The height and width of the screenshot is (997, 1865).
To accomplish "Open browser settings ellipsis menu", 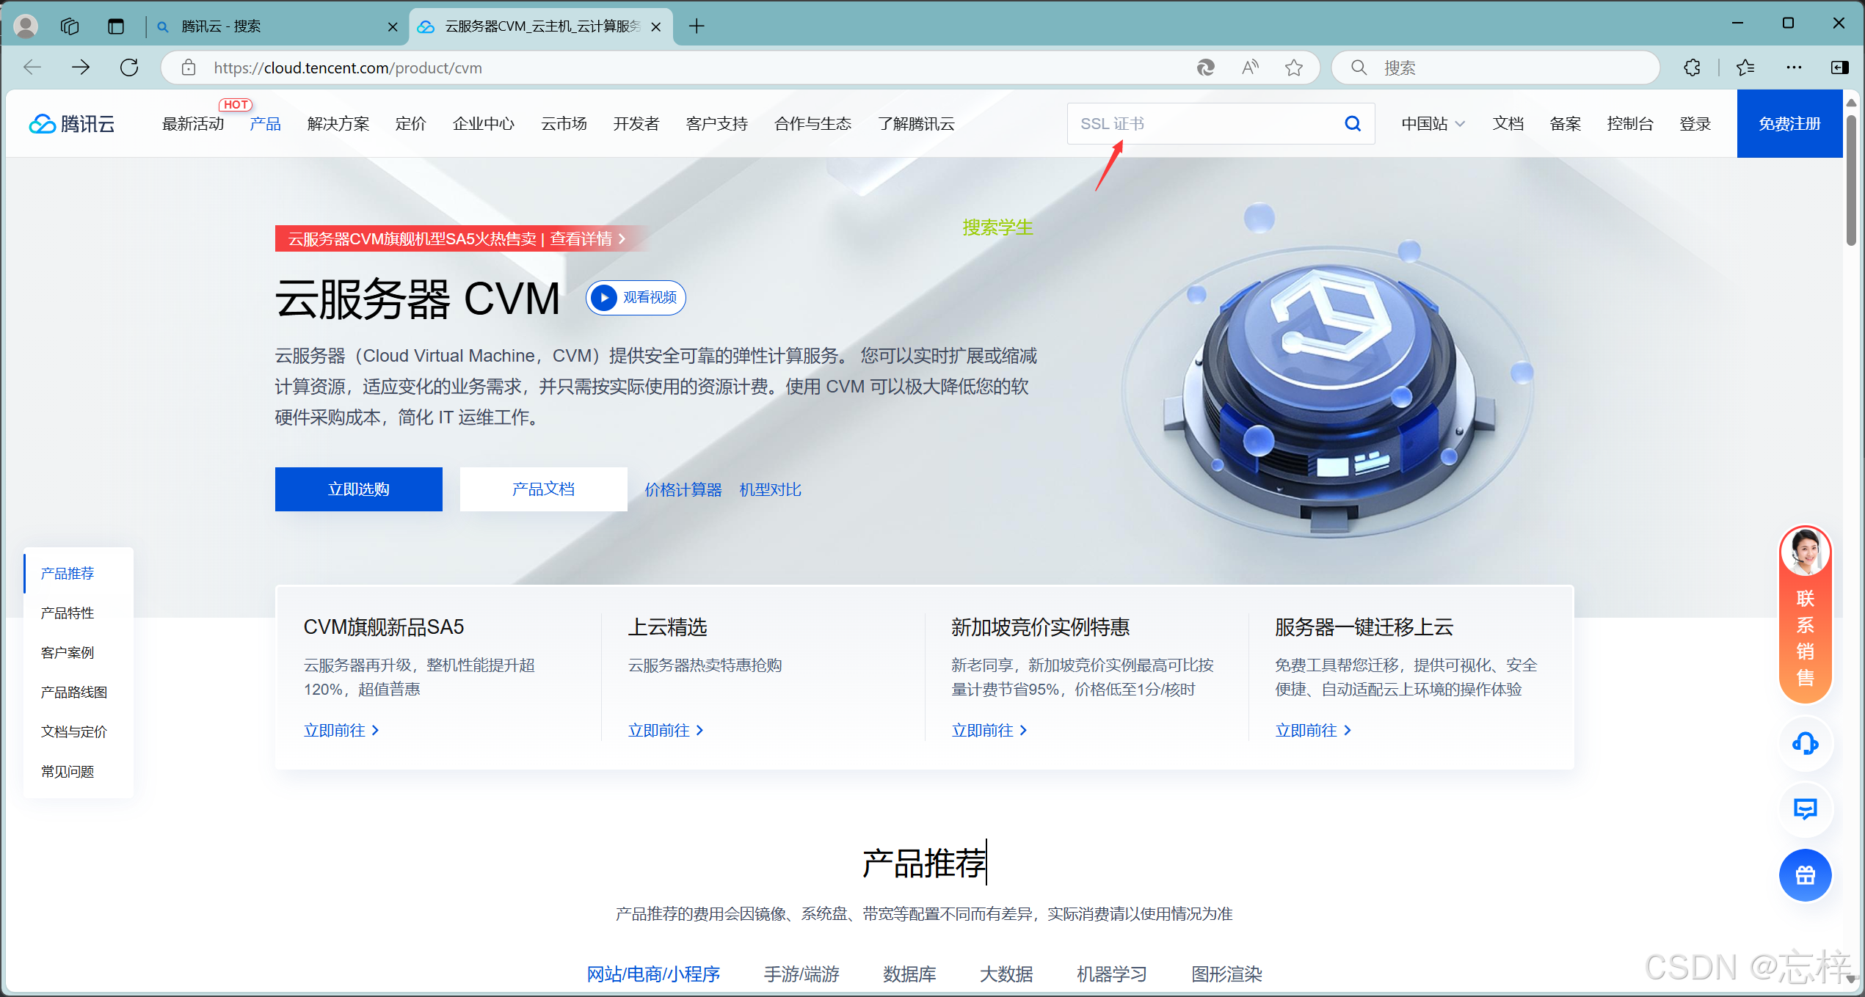I will click(1794, 67).
